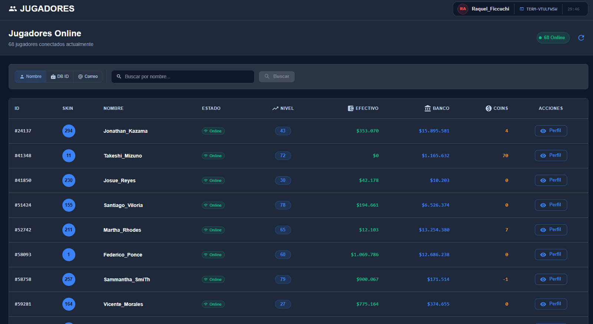Image resolution: width=593 pixels, height=324 pixels.
Task: Click the NOMBRE column header
Action: (113, 108)
